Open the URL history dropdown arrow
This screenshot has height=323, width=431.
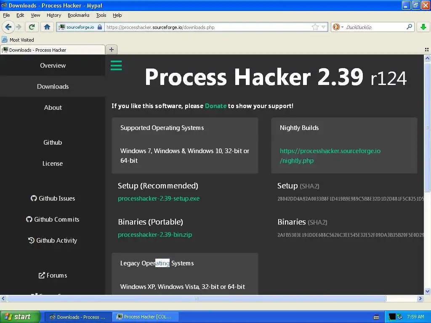tap(324, 27)
